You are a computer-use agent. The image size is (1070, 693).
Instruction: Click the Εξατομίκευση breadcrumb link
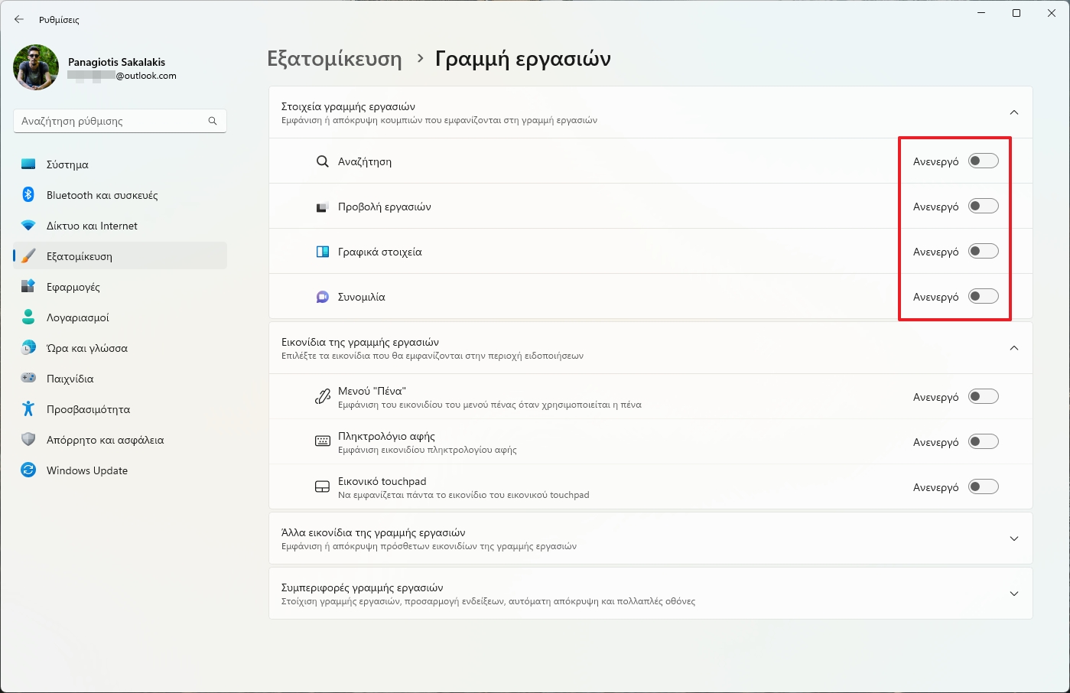tap(334, 58)
